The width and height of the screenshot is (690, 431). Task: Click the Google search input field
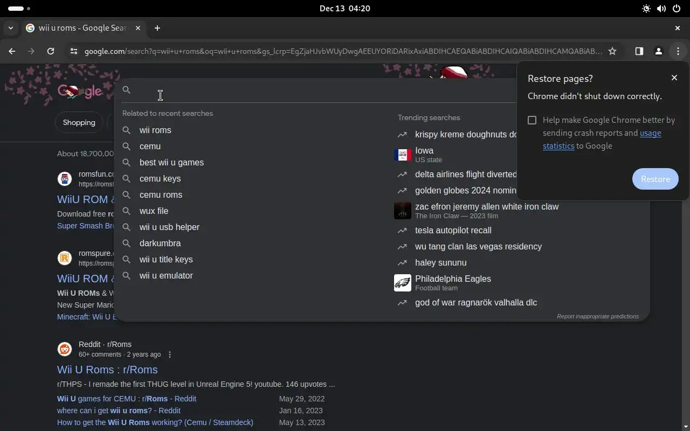pyautogui.click(x=323, y=90)
